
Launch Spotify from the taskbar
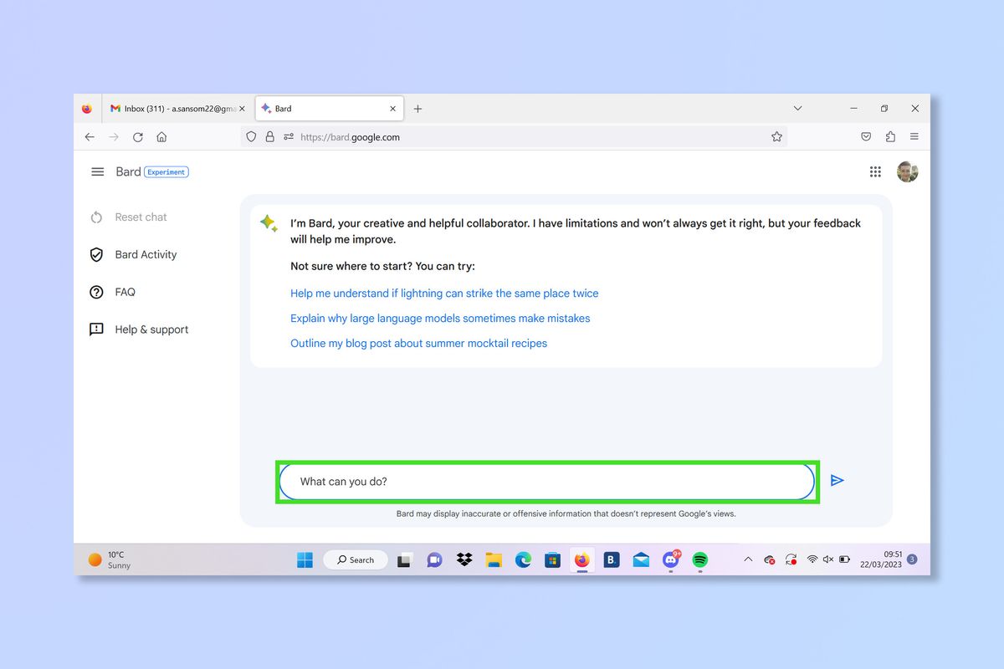700,559
